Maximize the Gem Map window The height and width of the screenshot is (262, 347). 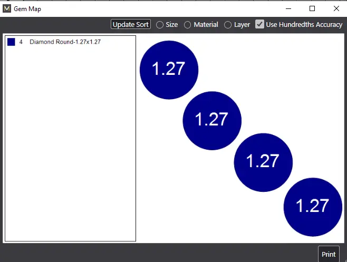pyautogui.click(x=312, y=8)
